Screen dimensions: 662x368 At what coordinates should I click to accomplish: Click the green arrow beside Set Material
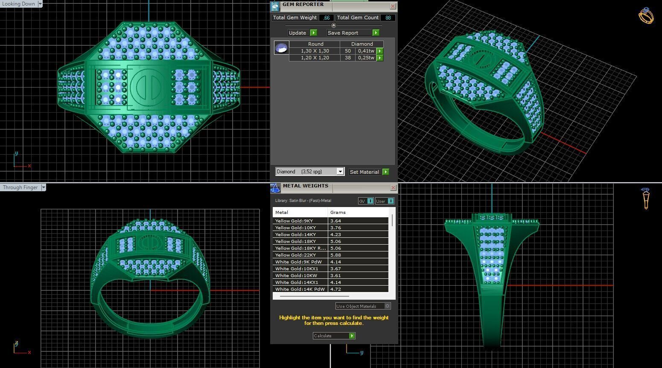click(x=386, y=172)
